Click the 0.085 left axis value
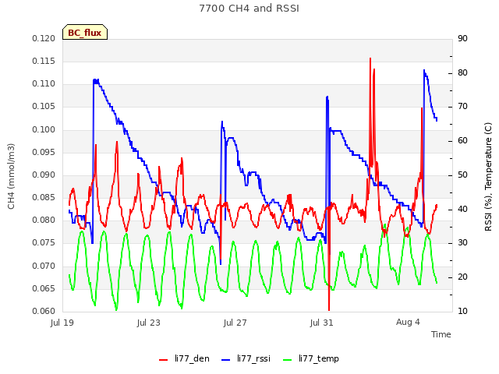 click(44, 197)
